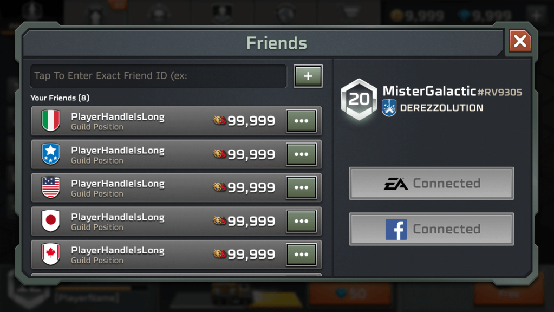Click the Italy flag shield icon
The image size is (554, 312).
50,120
